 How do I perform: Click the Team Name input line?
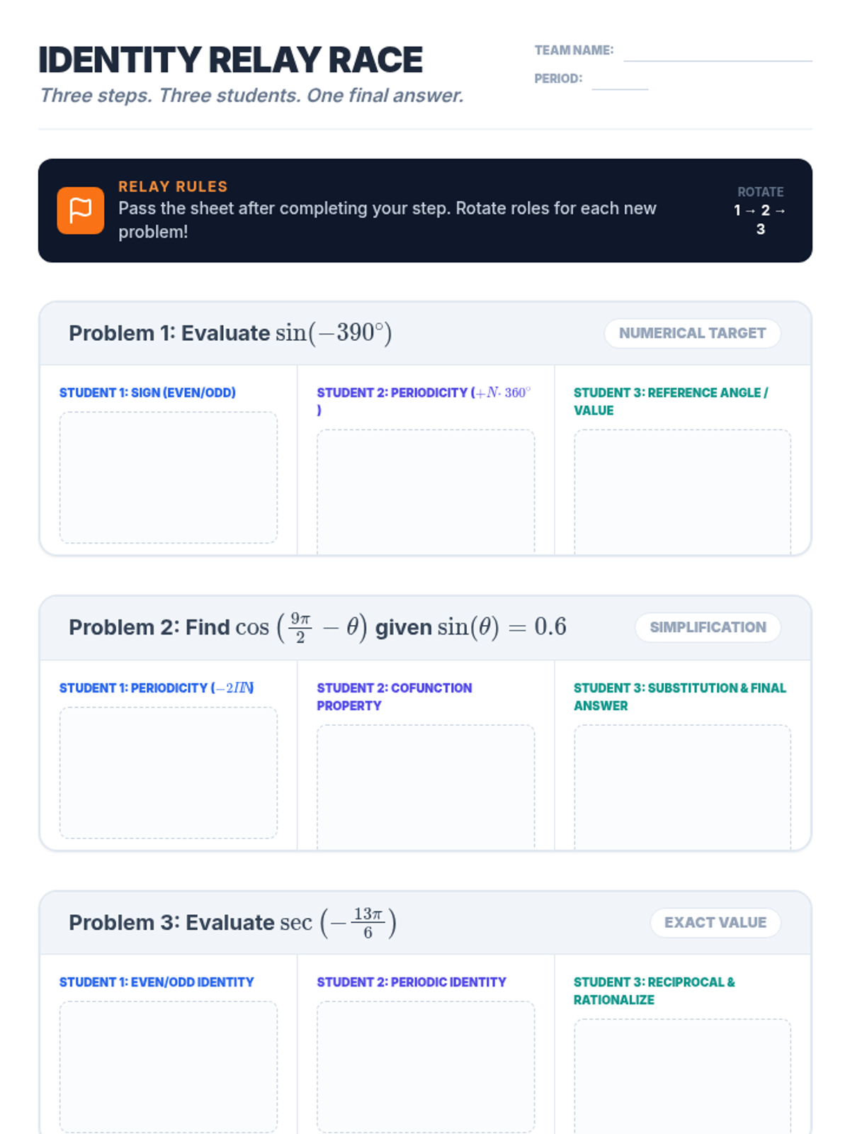(x=717, y=52)
